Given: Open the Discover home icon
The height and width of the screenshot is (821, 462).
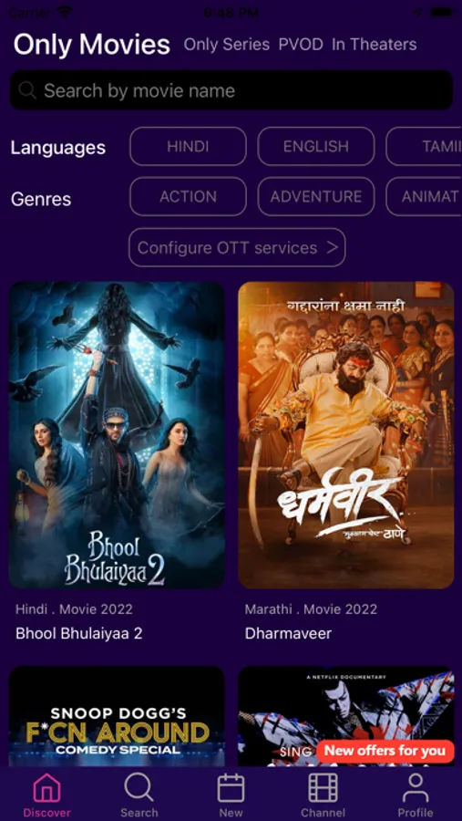Looking at the screenshot, I should coord(46,788).
